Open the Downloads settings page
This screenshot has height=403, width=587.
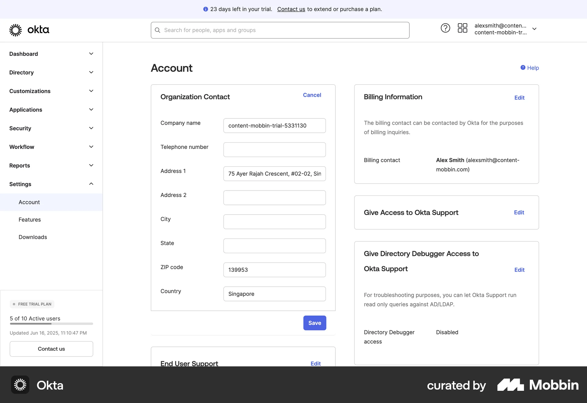(33, 237)
